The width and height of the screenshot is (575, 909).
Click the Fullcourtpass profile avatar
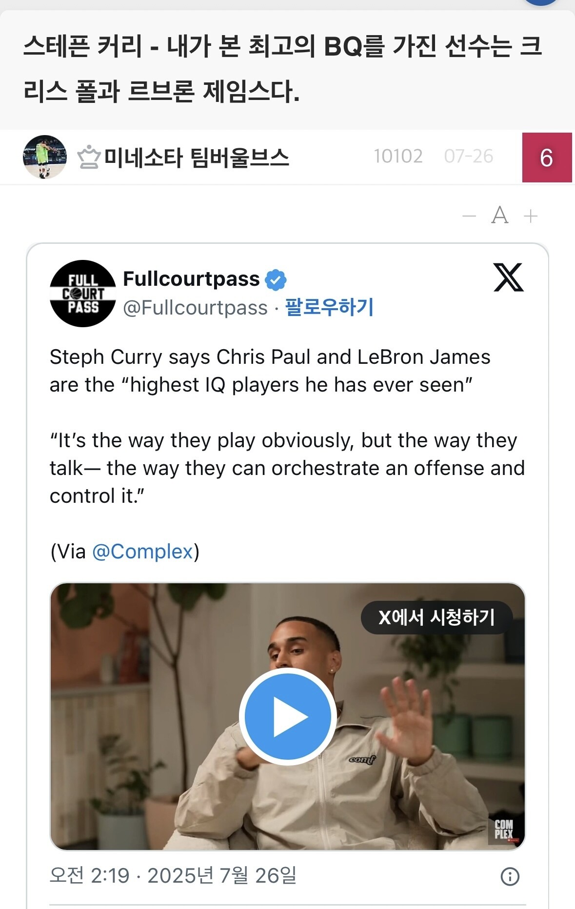pos(83,294)
